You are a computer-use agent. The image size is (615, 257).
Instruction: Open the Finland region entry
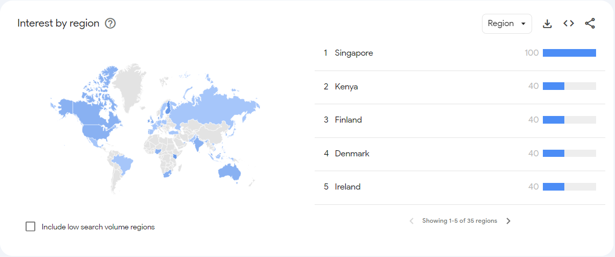click(x=348, y=120)
